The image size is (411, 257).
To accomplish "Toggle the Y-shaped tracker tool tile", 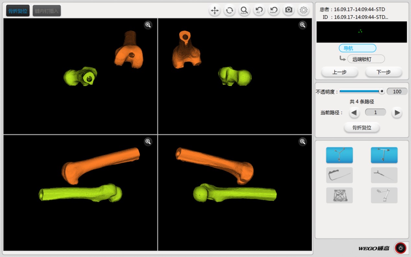I will 339,155.
